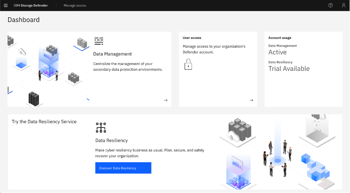Screen dimensions: 350x193
Task: Select the Active status text
Action: (x=278, y=52)
